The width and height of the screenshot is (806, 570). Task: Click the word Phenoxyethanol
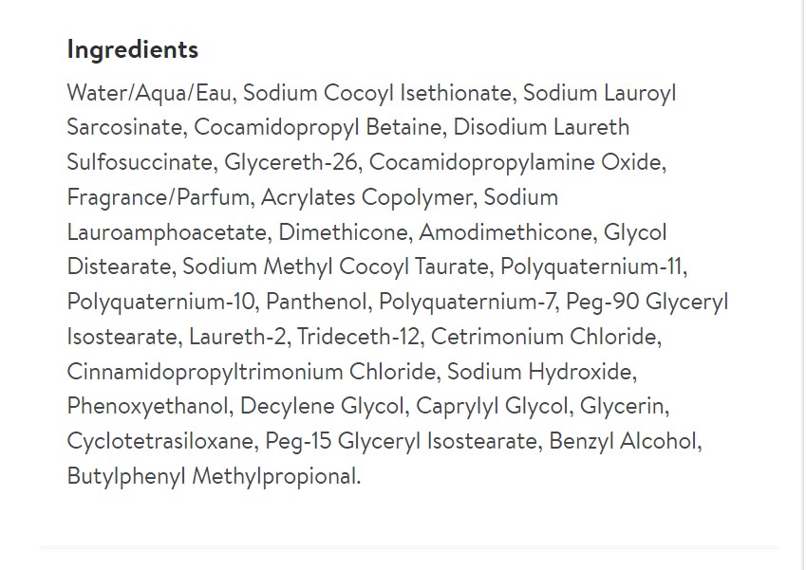(x=148, y=406)
